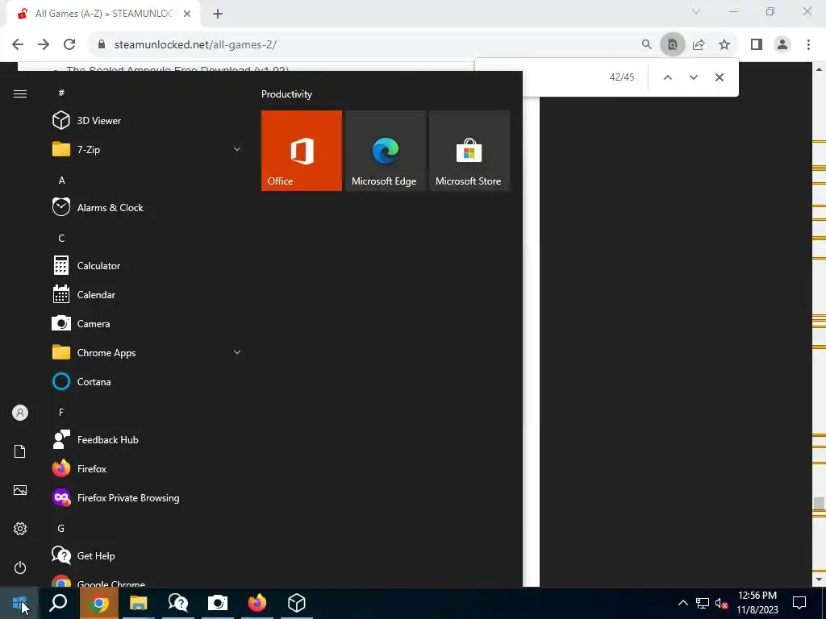The height and width of the screenshot is (619, 826).
Task: Expand the Chrome Apps folder chevron
Action: (237, 353)
